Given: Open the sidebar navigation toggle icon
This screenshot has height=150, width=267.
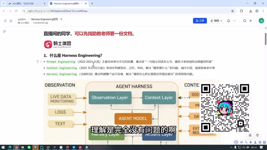Looking at the screenshot, I should 5,21.
